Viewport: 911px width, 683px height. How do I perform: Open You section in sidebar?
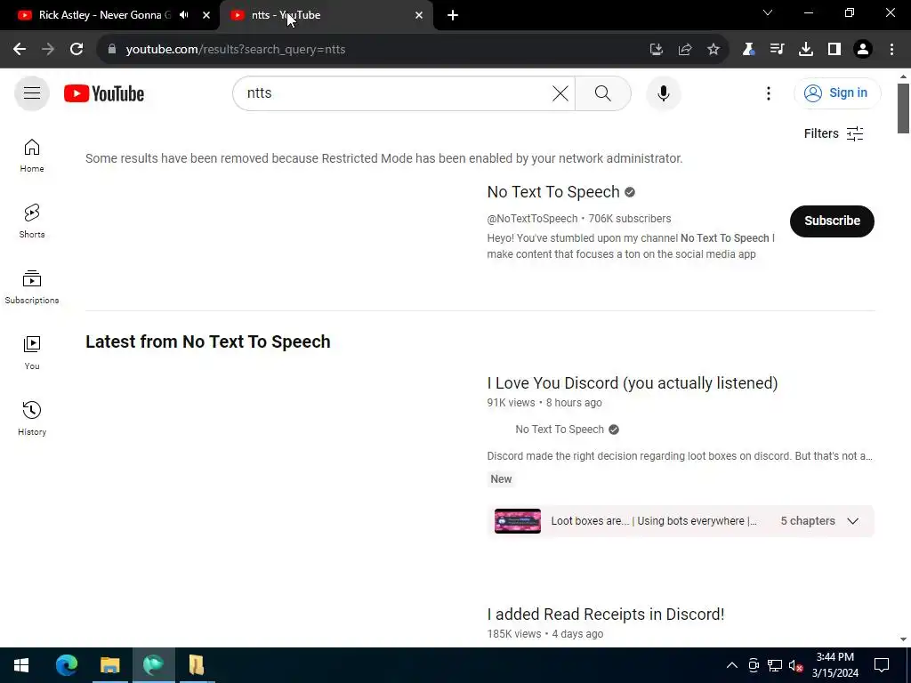[x=32, y=352]
